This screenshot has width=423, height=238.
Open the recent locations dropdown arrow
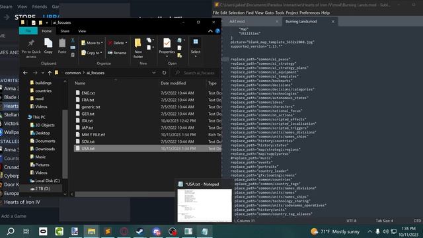pyautogui.click(x=42, y=73)
